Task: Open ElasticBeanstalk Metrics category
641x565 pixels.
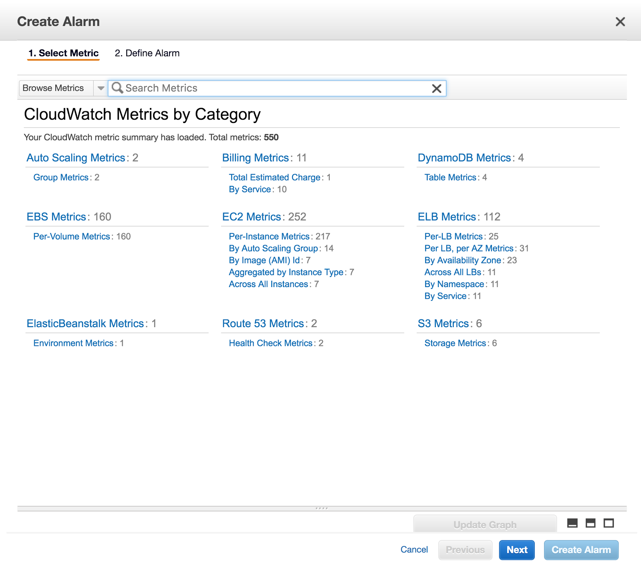Action: [x=85, y=324]
